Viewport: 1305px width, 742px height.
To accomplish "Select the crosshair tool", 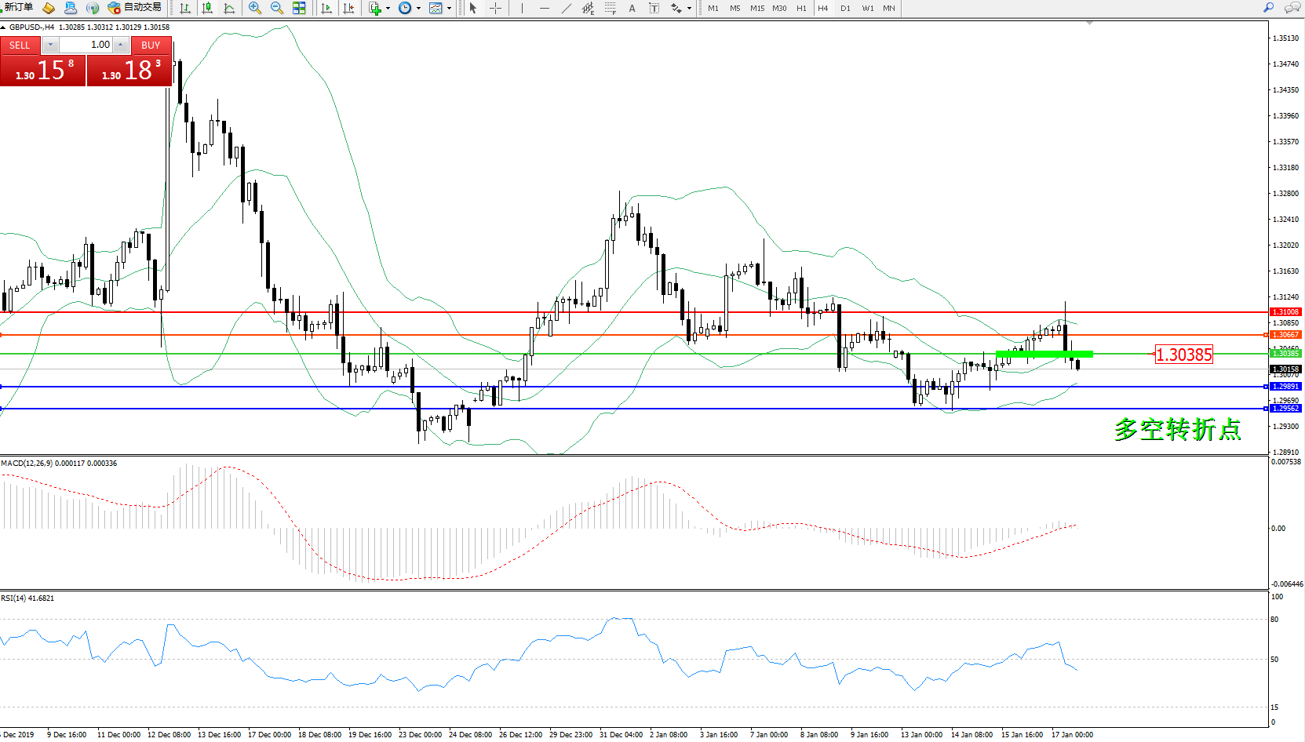I will click(496, 8).
